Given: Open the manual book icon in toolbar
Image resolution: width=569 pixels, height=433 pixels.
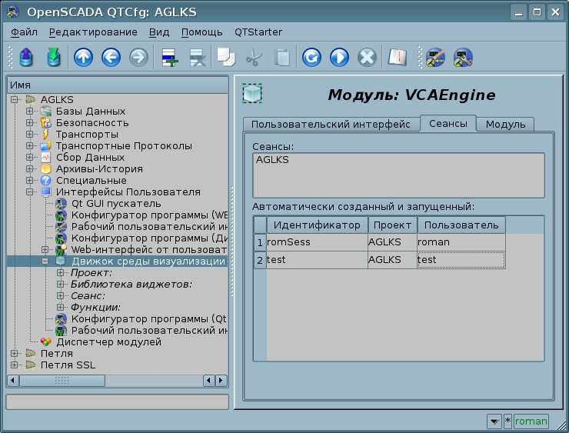Looking at the screenshot, I should (x=396, y=58).
